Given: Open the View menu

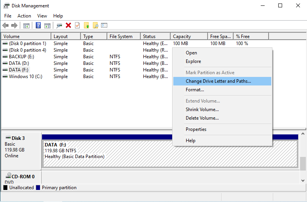Looking at the screenshot, I should pyautogui.click(x=42, y=16).
